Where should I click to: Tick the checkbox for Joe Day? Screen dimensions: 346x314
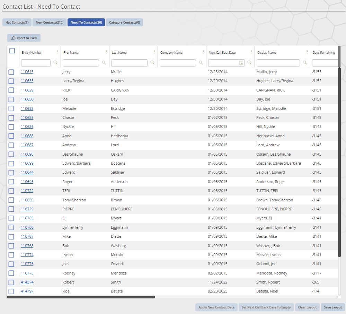(11, 99)
